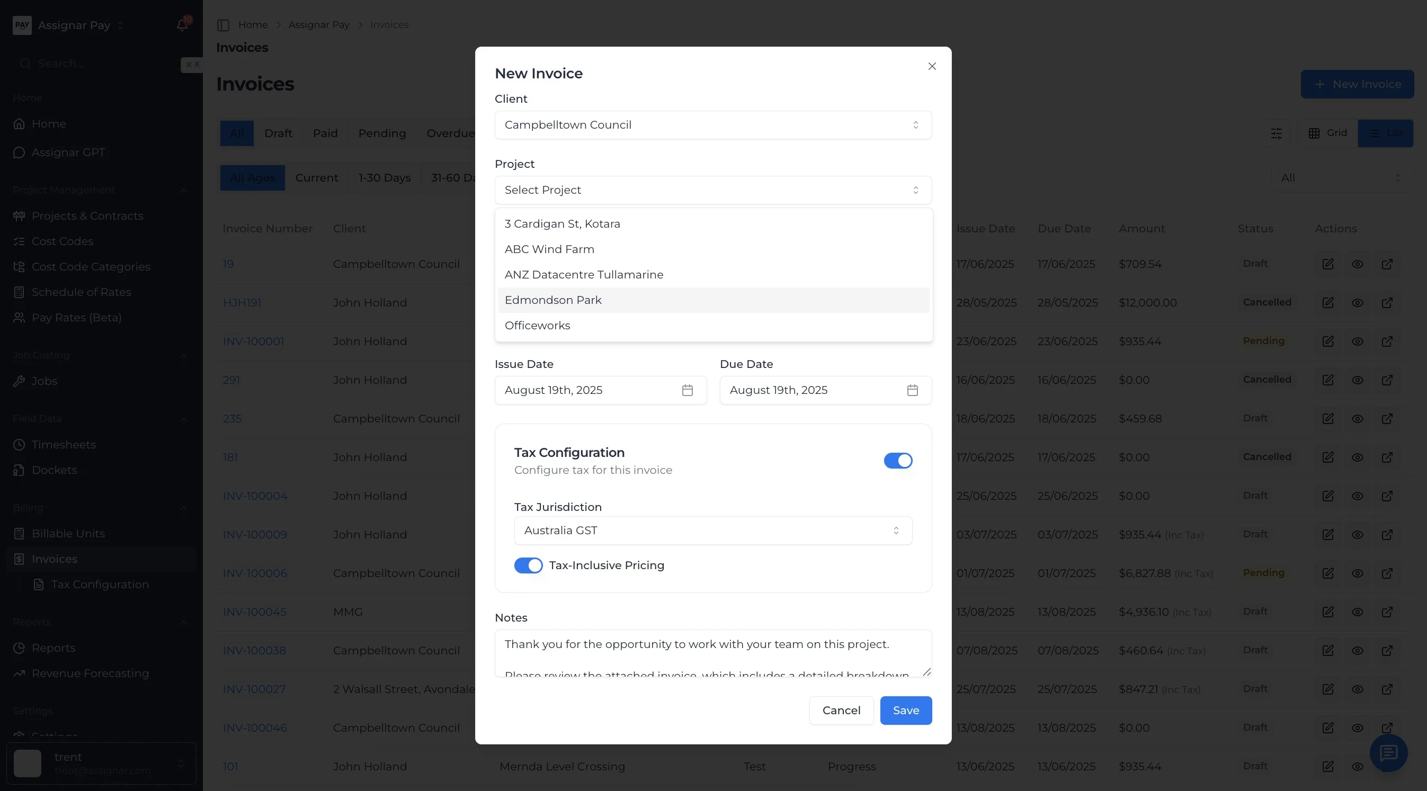
Task: Click the filter sliders icon beside Grid
Action: [x=1277, y=133]
